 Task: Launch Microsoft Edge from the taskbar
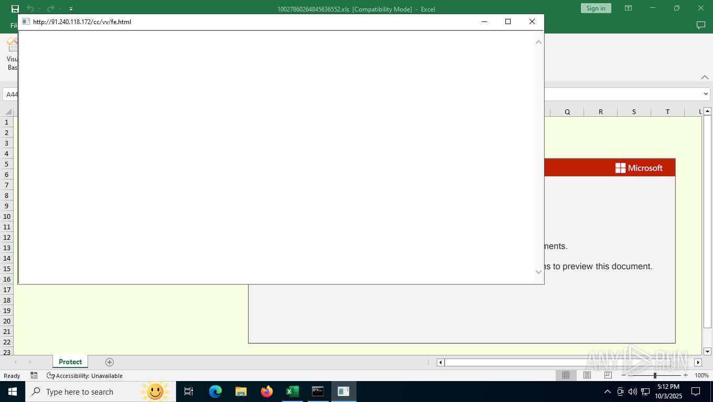click(x=215, y=392)
